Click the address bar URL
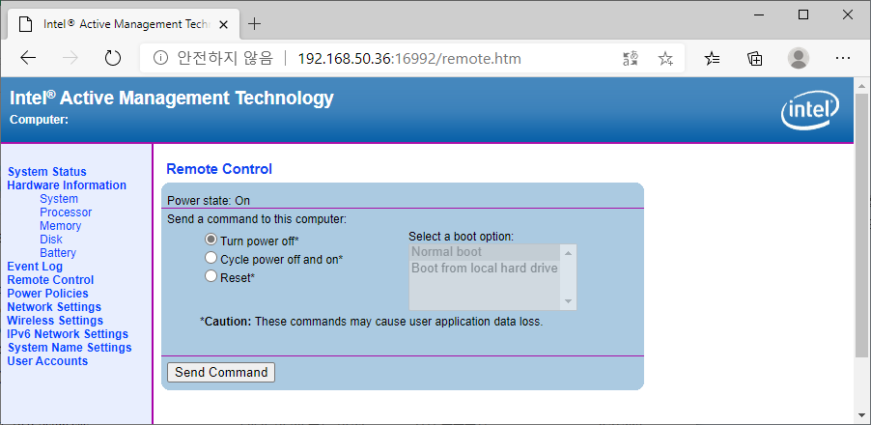The height and width of the screenshot is (425, 871). click(409, 58)
